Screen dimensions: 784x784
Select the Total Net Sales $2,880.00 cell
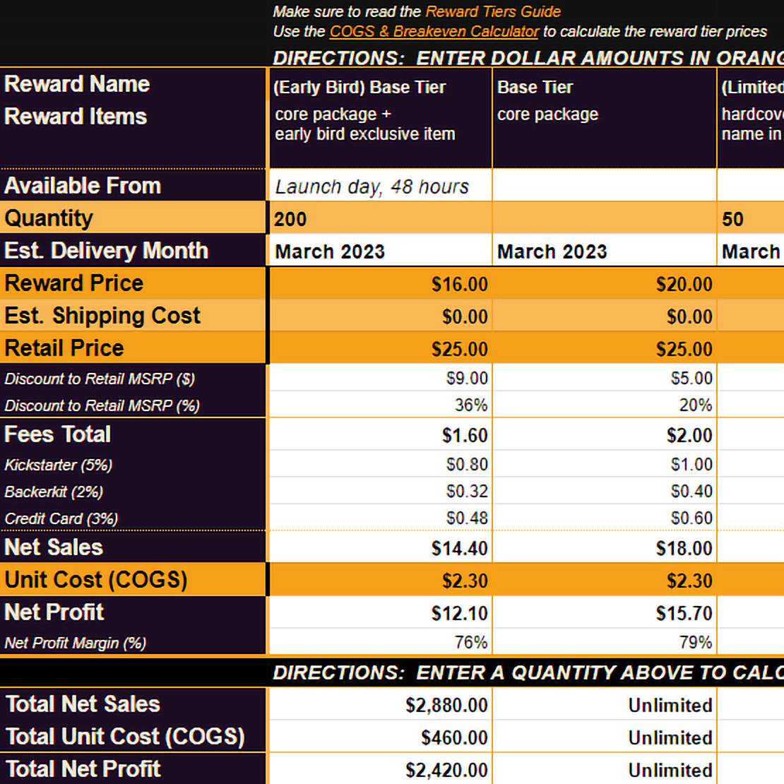click(x=380, y=705)
